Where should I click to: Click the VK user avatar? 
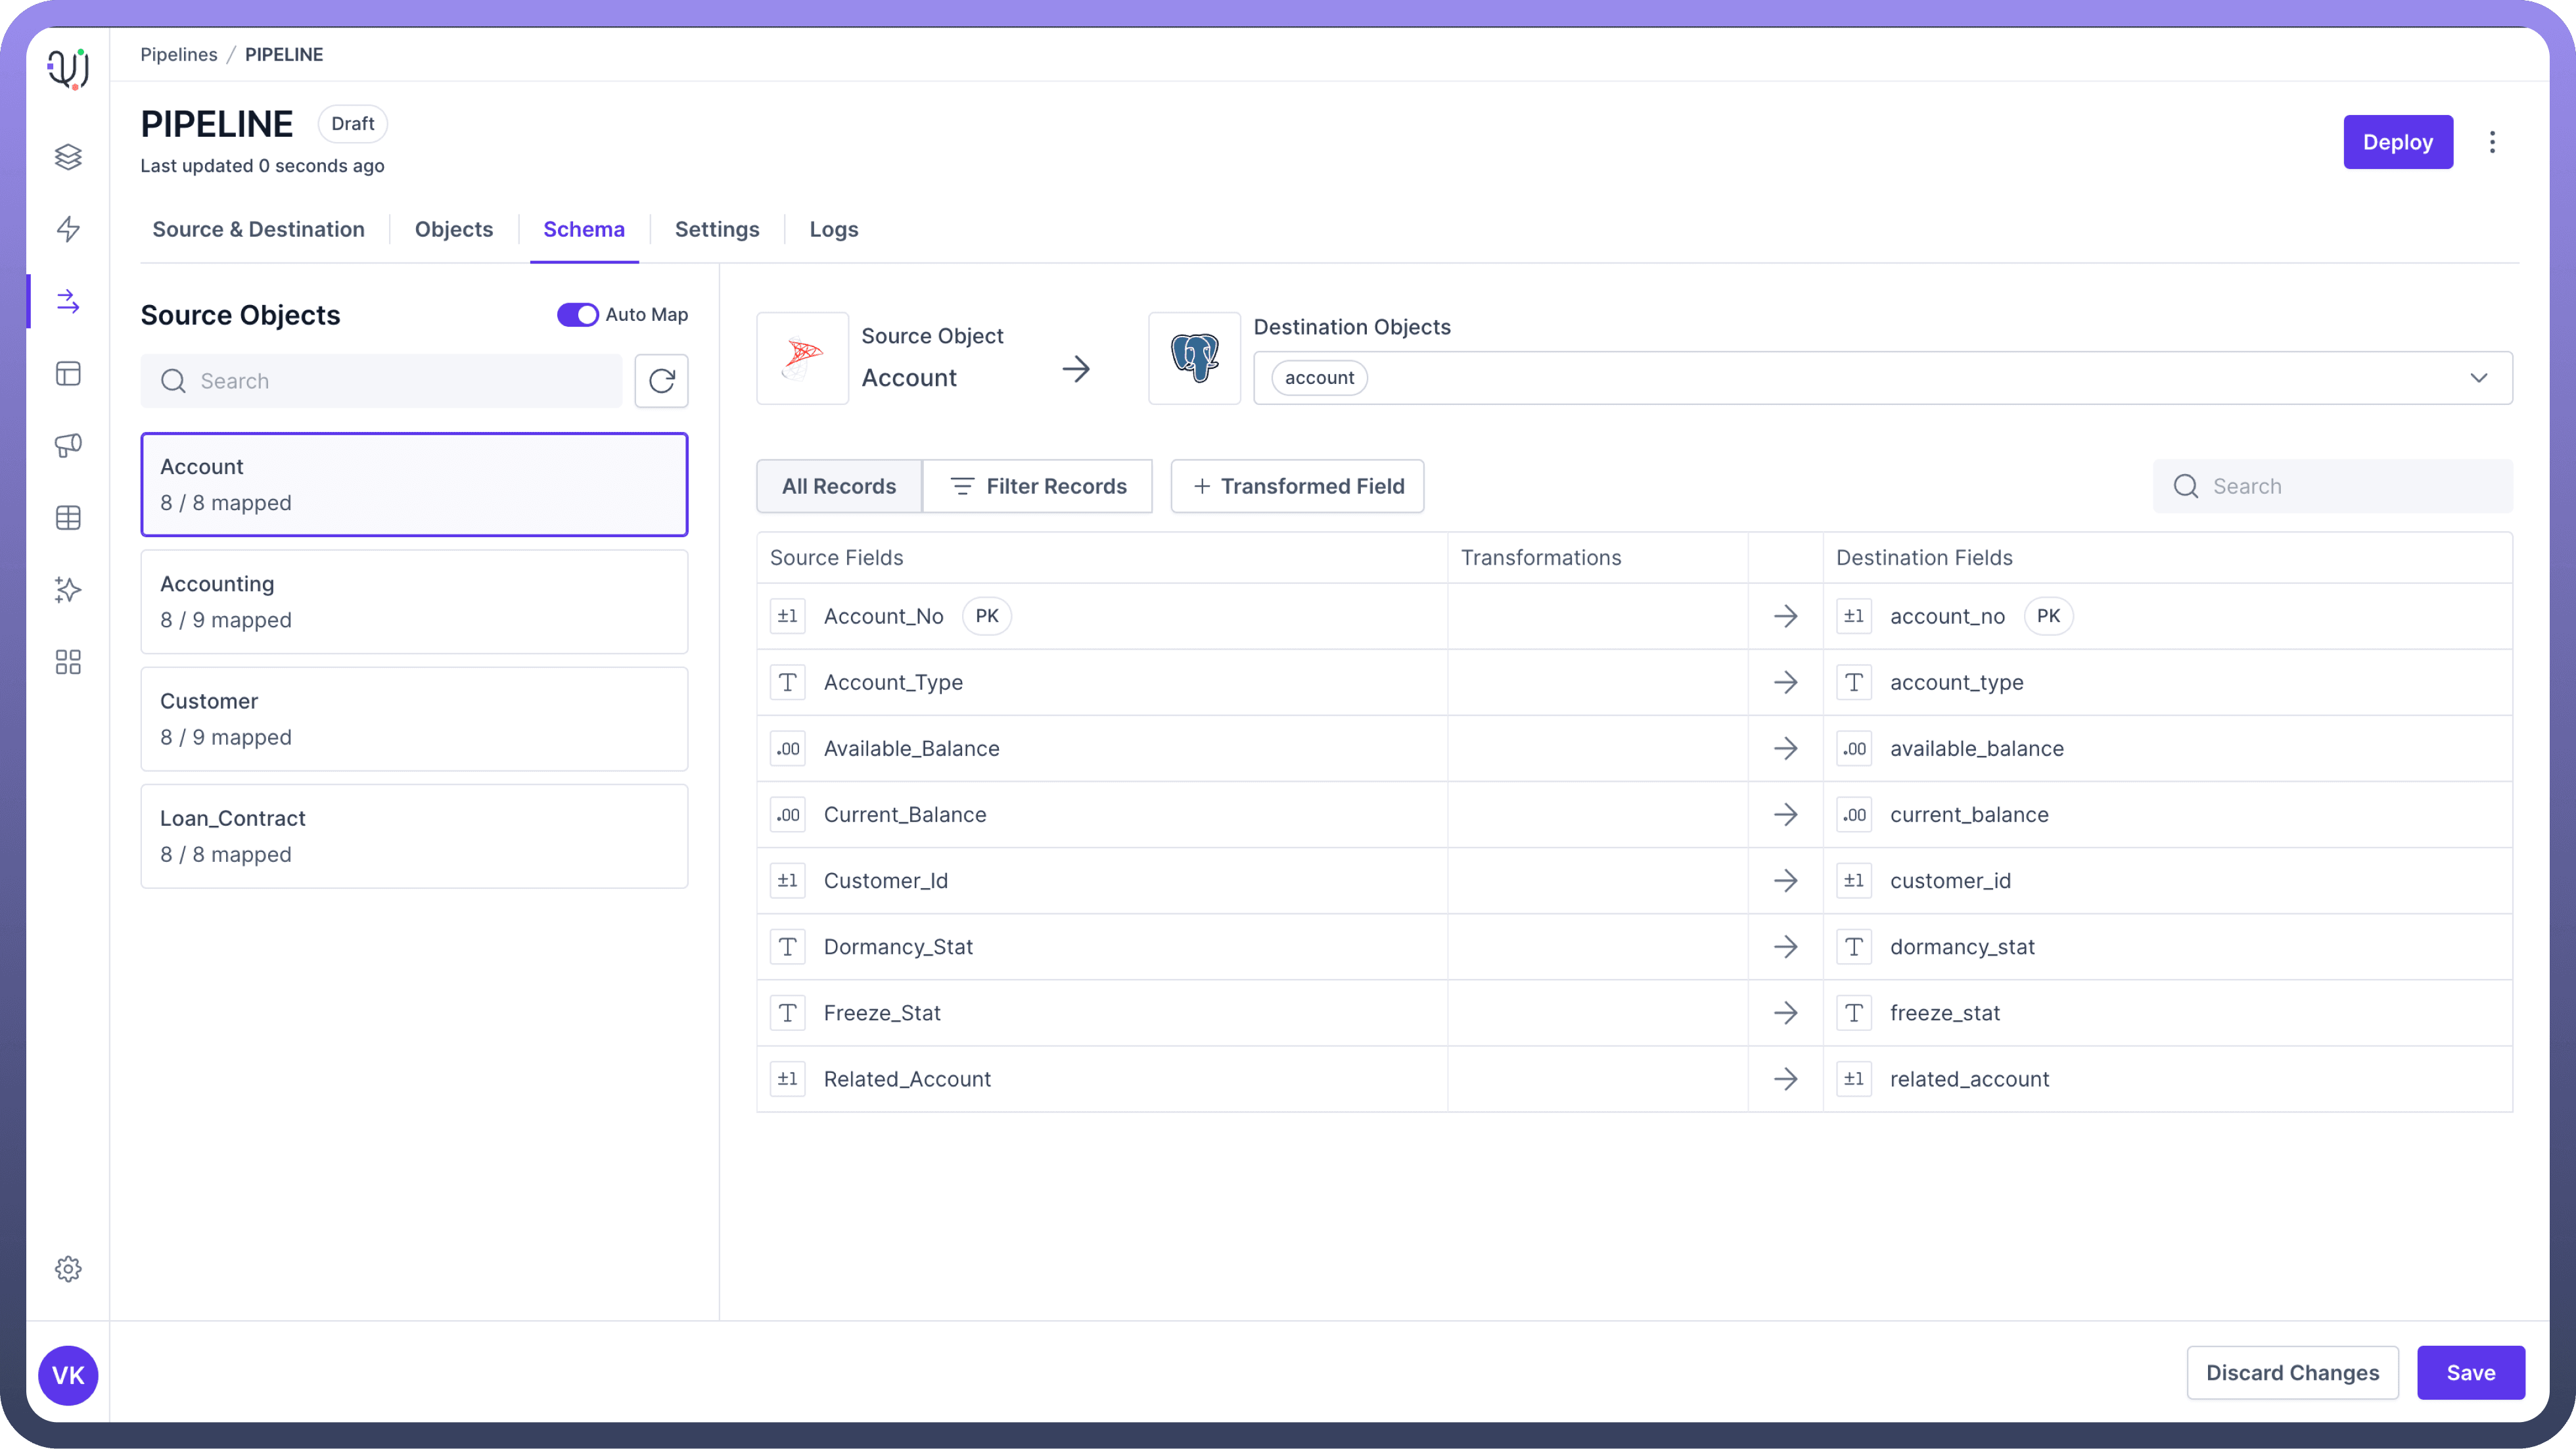[x=68, y=1375]
